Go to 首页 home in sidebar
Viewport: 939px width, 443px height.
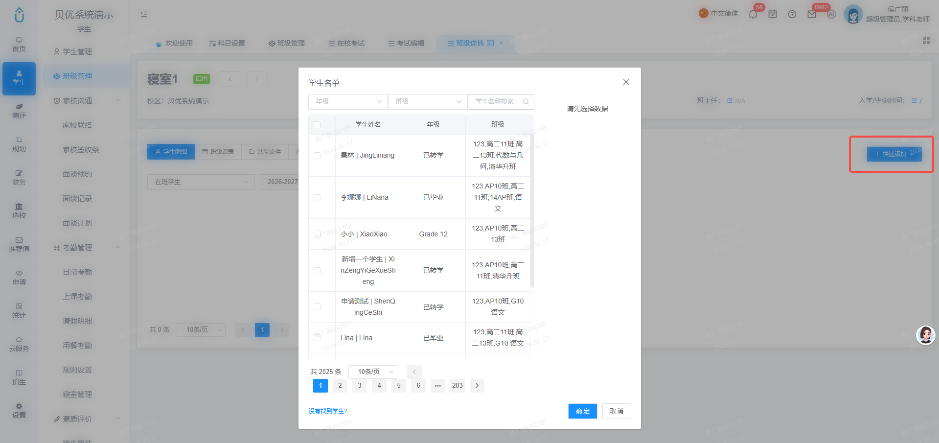tap(19, 45)
